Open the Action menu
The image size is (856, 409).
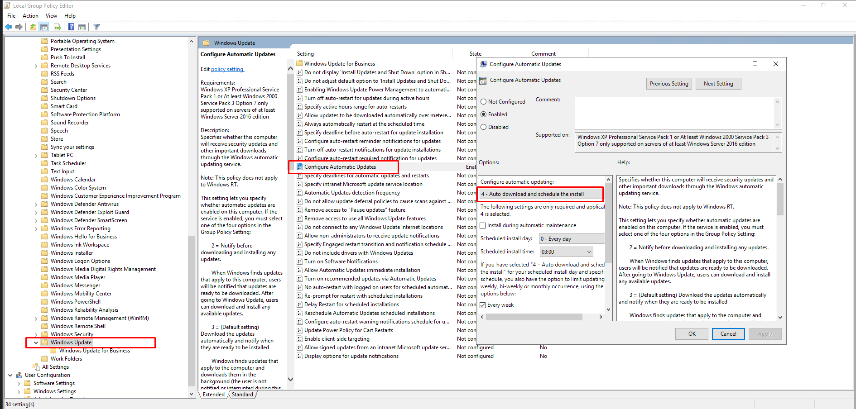(x=30, y=16)
